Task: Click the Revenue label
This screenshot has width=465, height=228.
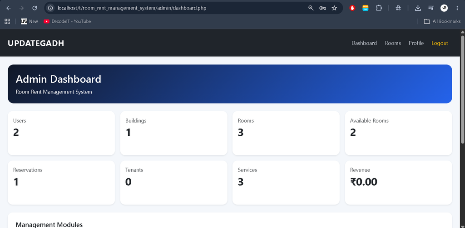Action: (360, 170)
